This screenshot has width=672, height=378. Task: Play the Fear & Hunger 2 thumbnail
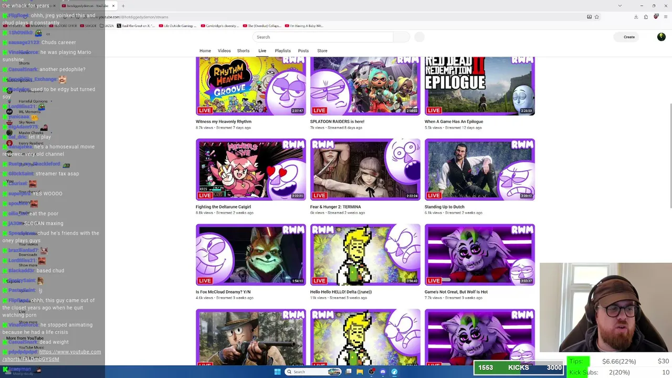coord(365,169)
